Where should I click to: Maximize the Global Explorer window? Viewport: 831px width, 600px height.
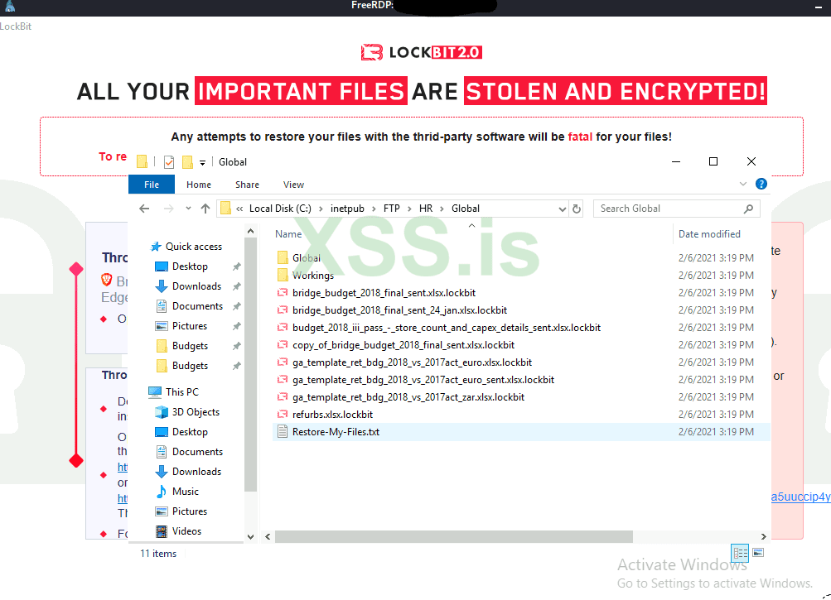(713, 161)
